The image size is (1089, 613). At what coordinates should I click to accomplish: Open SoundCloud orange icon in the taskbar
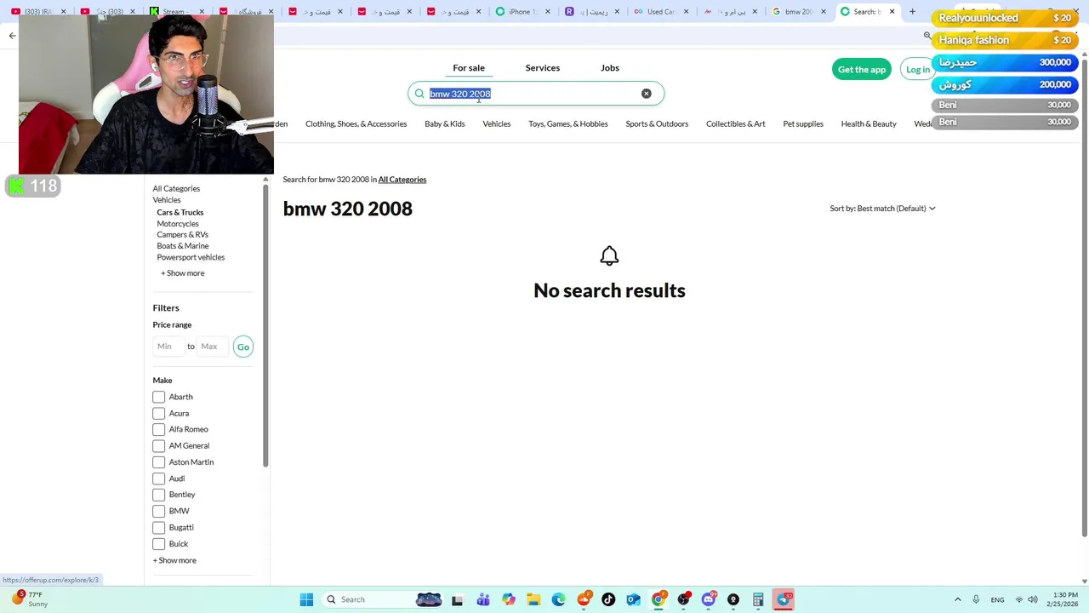coord(584,599)
